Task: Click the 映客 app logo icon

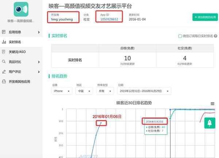Action: [21, 9]
